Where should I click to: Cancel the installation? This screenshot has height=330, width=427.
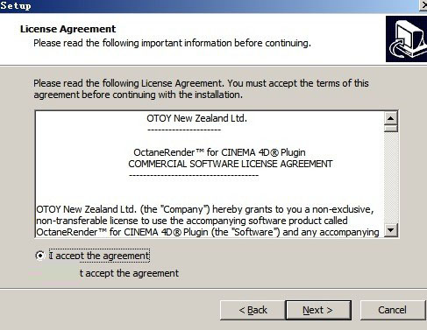392,310
